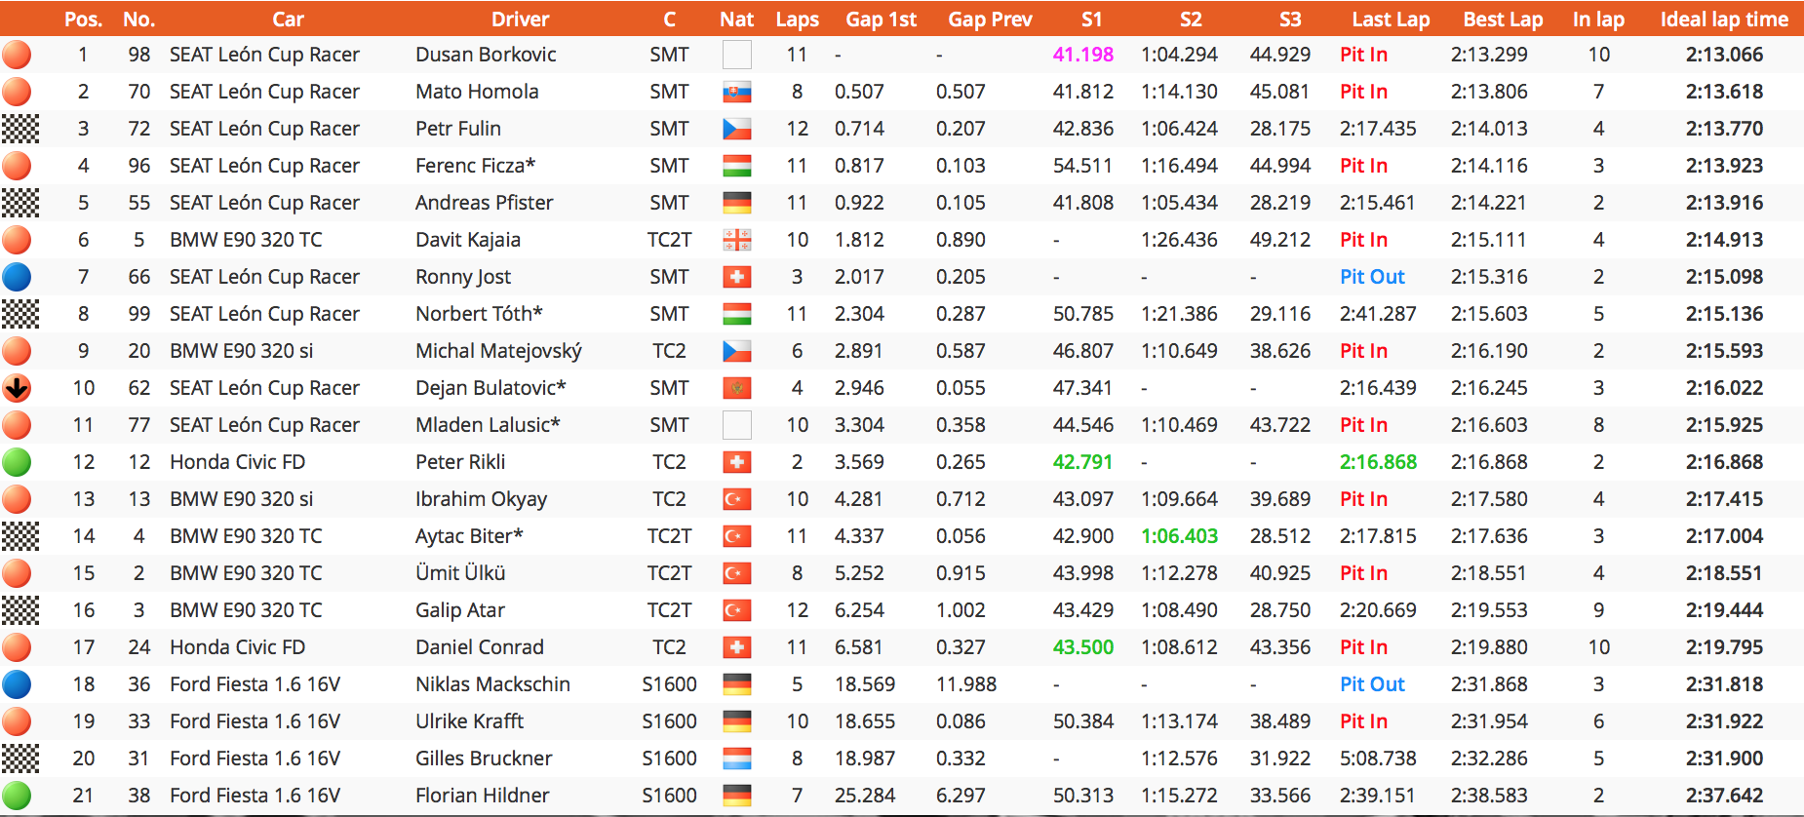The width and height of the screenshot is (1804, 817).
Task: Click class TC2T in Aytac Biter row
Action: click(x=669, y=536)
